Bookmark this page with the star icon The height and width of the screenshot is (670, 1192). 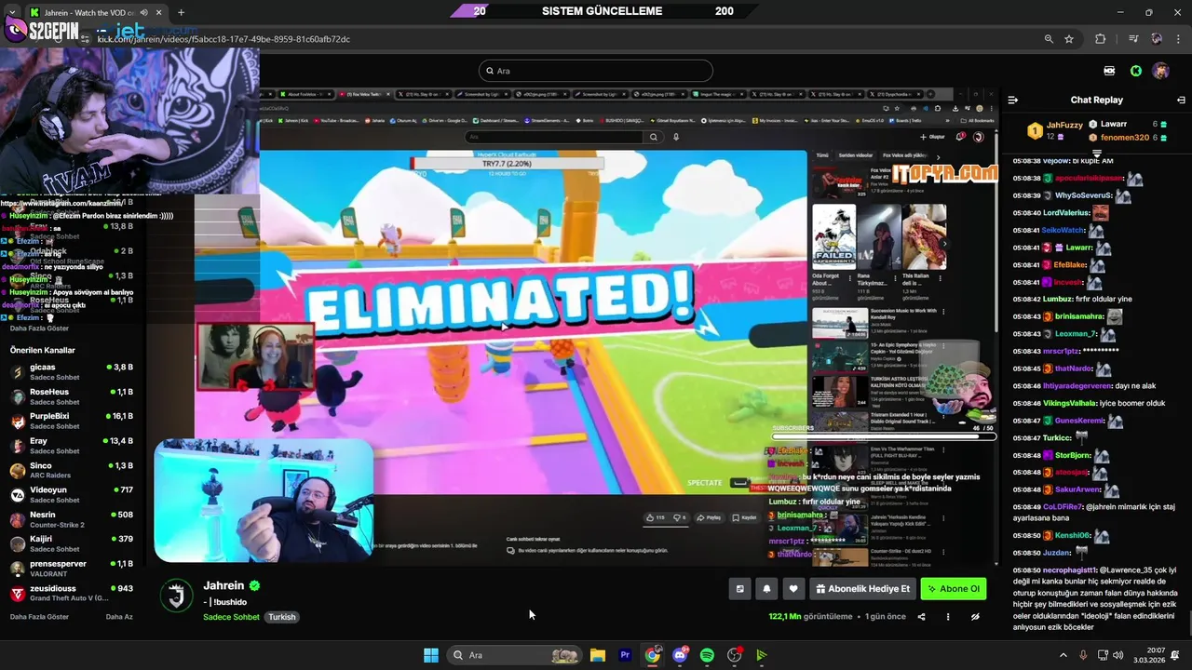click(1069, 39)
